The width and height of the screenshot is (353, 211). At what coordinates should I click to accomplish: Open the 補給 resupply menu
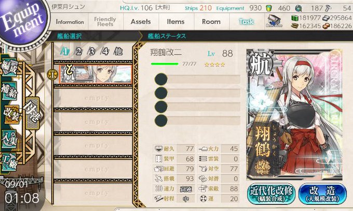[x=9, y=91]
